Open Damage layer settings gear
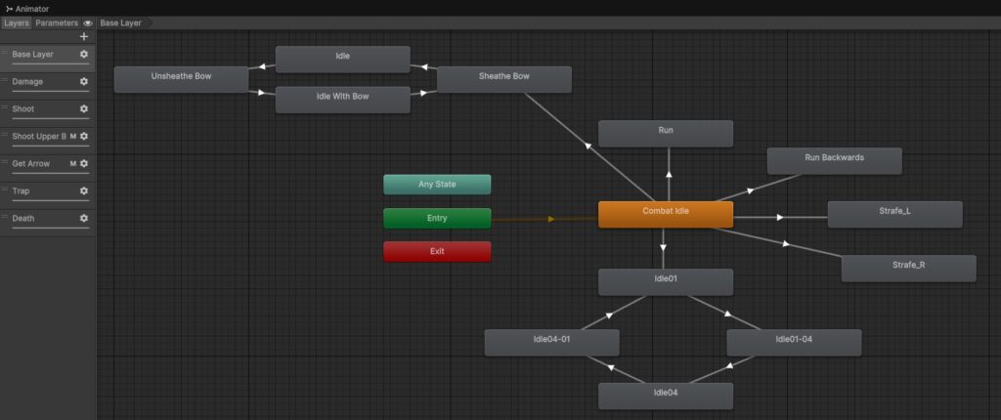Viewport: 1001px width, 420px height. [x=84, y=82]
